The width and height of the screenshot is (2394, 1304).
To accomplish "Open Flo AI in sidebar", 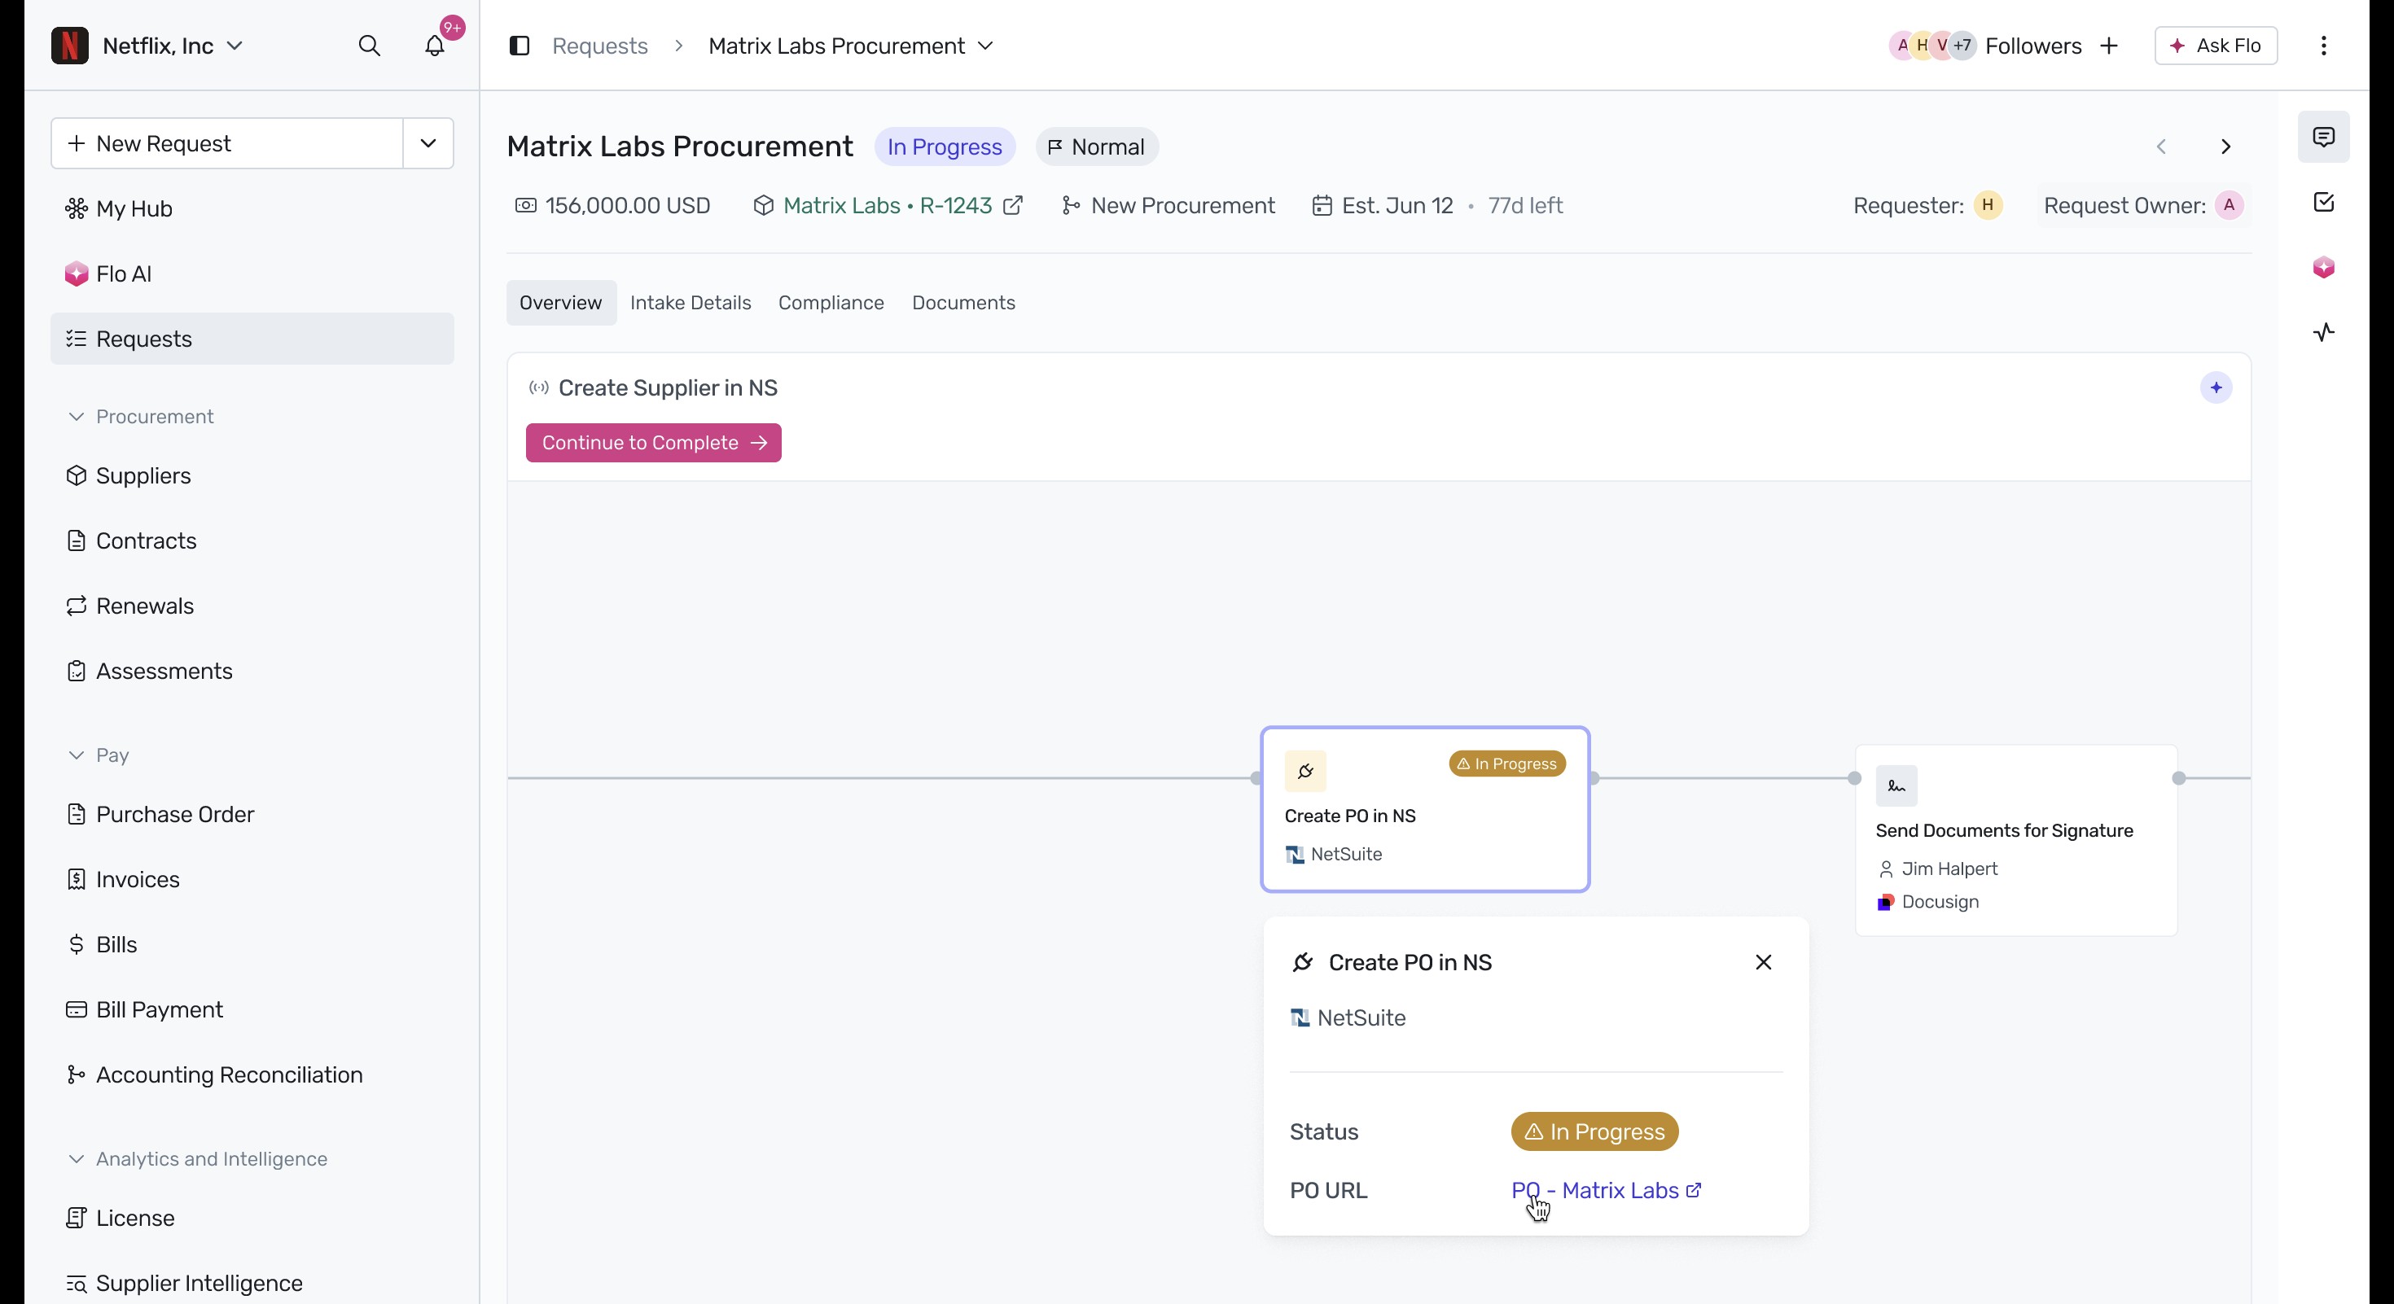I will click(x=252, y=274).
